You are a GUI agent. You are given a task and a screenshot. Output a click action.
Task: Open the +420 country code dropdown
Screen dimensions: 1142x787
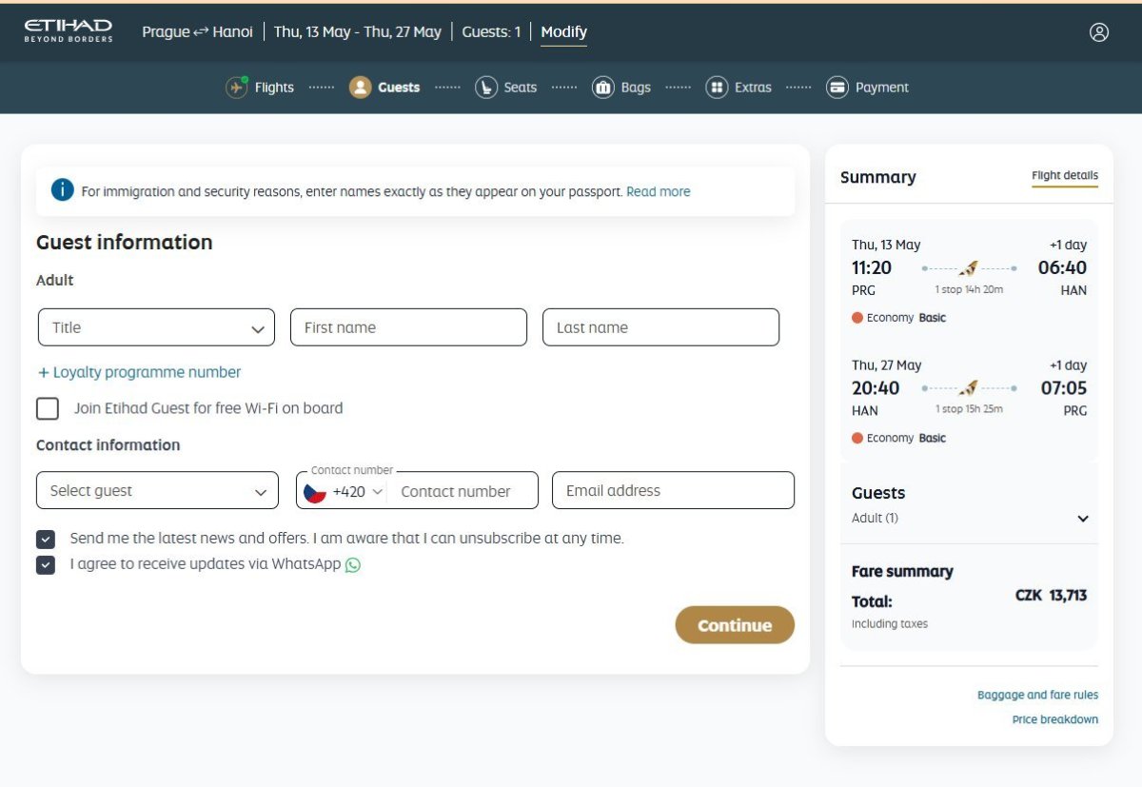point(358,492)
